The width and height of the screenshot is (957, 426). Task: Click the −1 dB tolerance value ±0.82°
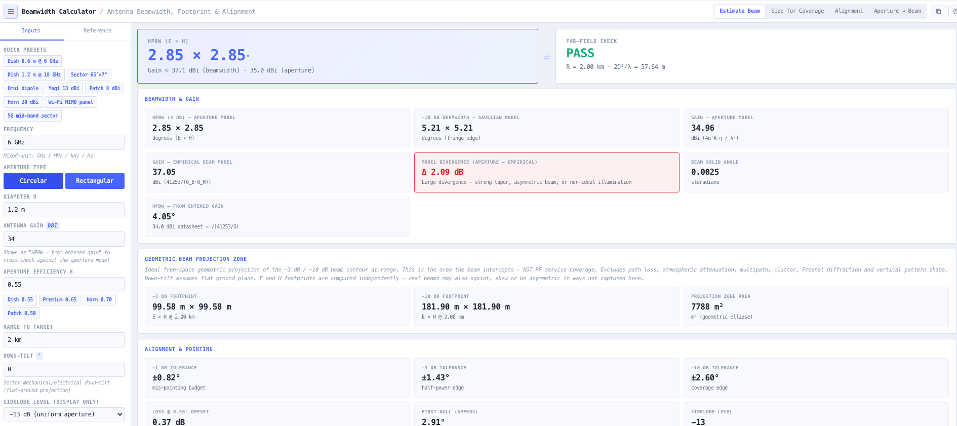pyautogui.click(x=166, y=378)
